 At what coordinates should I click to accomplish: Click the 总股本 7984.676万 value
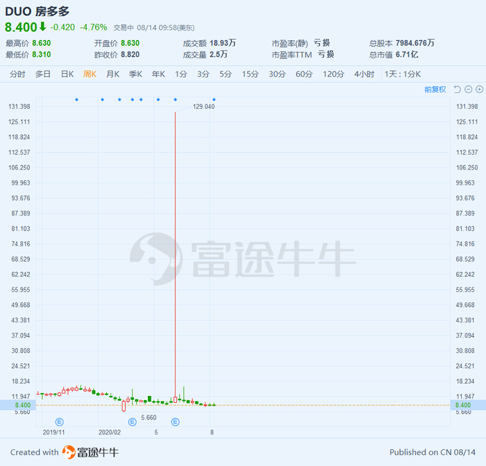pyautogui.click(x=415, y=43)
